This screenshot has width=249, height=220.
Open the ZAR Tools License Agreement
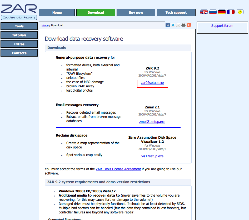pyautogui.click(x=118, y=169)
